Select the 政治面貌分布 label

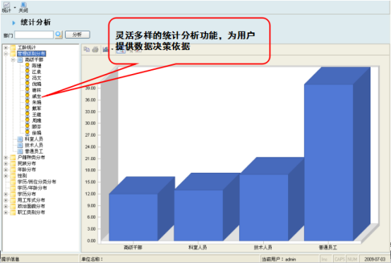(x=31, y=206)
